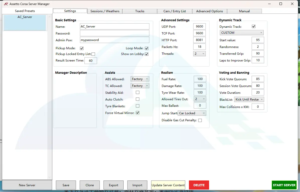Screen dimensions: 300x192
Task: Switch to the Settings tab
Action: coord(70,11)
